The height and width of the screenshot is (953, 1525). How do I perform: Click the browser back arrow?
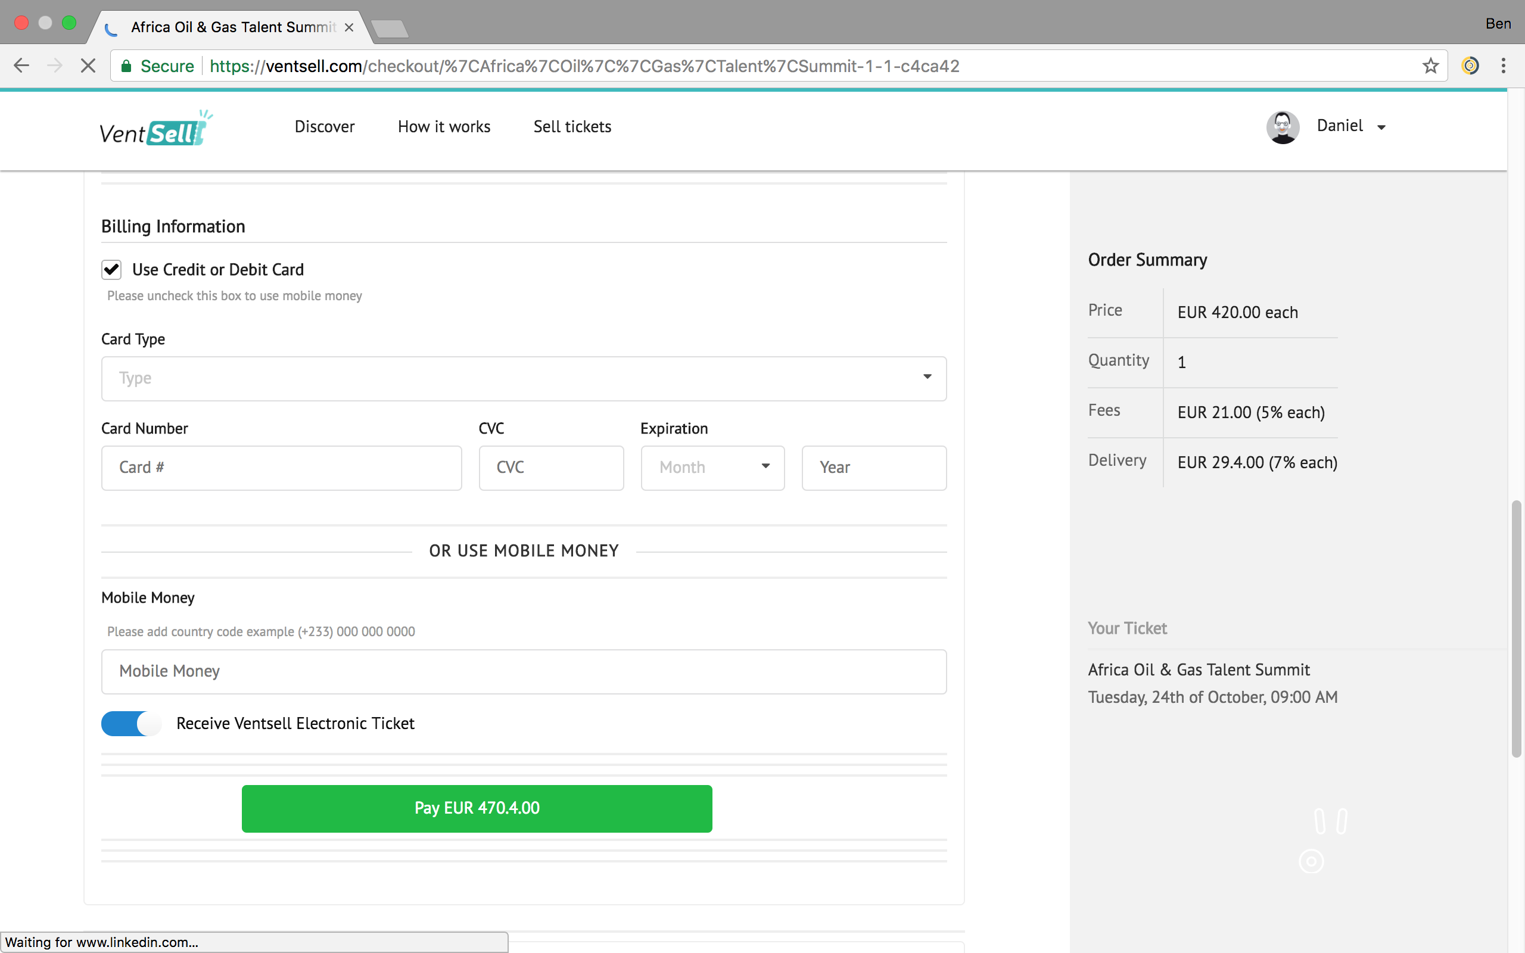click(21, 66)
